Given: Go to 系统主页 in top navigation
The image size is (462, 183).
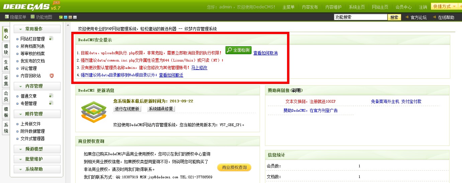Looking at the screenshot, I should 357,7.
